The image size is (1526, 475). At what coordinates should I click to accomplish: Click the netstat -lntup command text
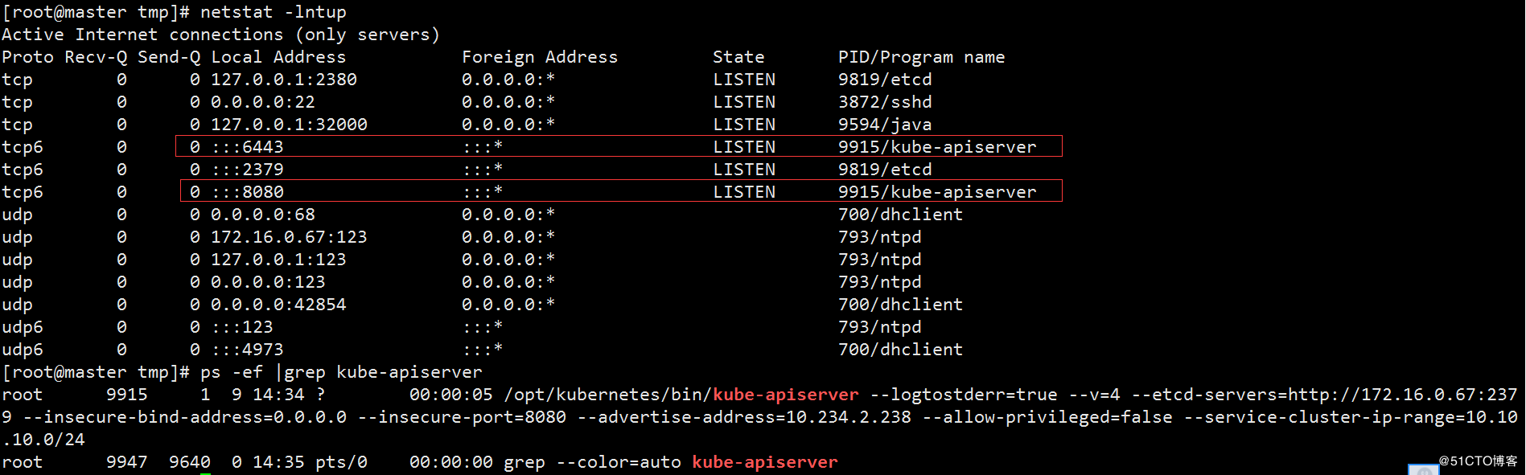[x=274, y=12]
